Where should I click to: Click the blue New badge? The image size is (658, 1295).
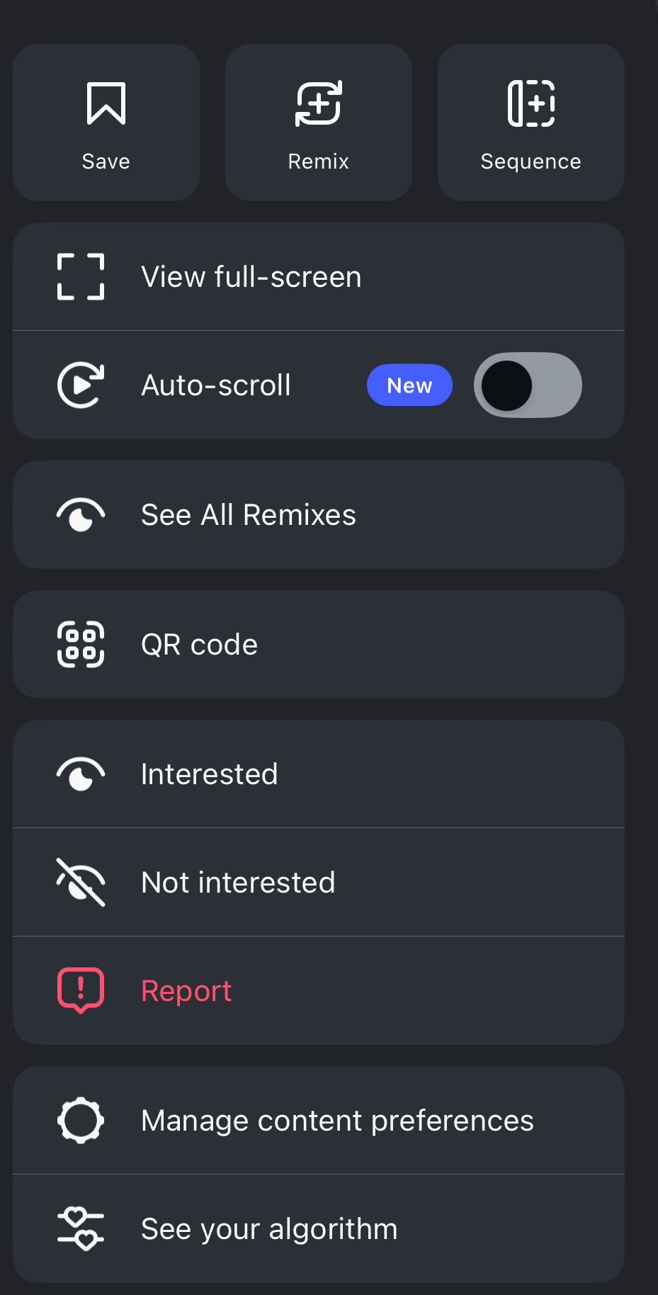click(409, 385)
